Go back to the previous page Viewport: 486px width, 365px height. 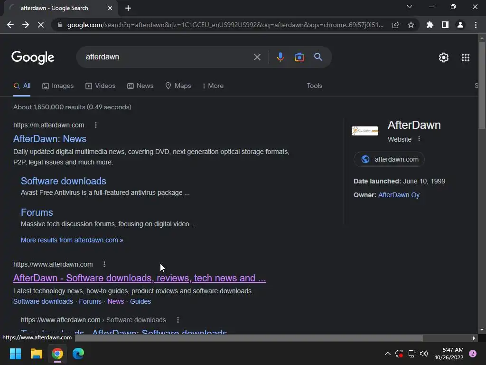[x=10, y=25]
